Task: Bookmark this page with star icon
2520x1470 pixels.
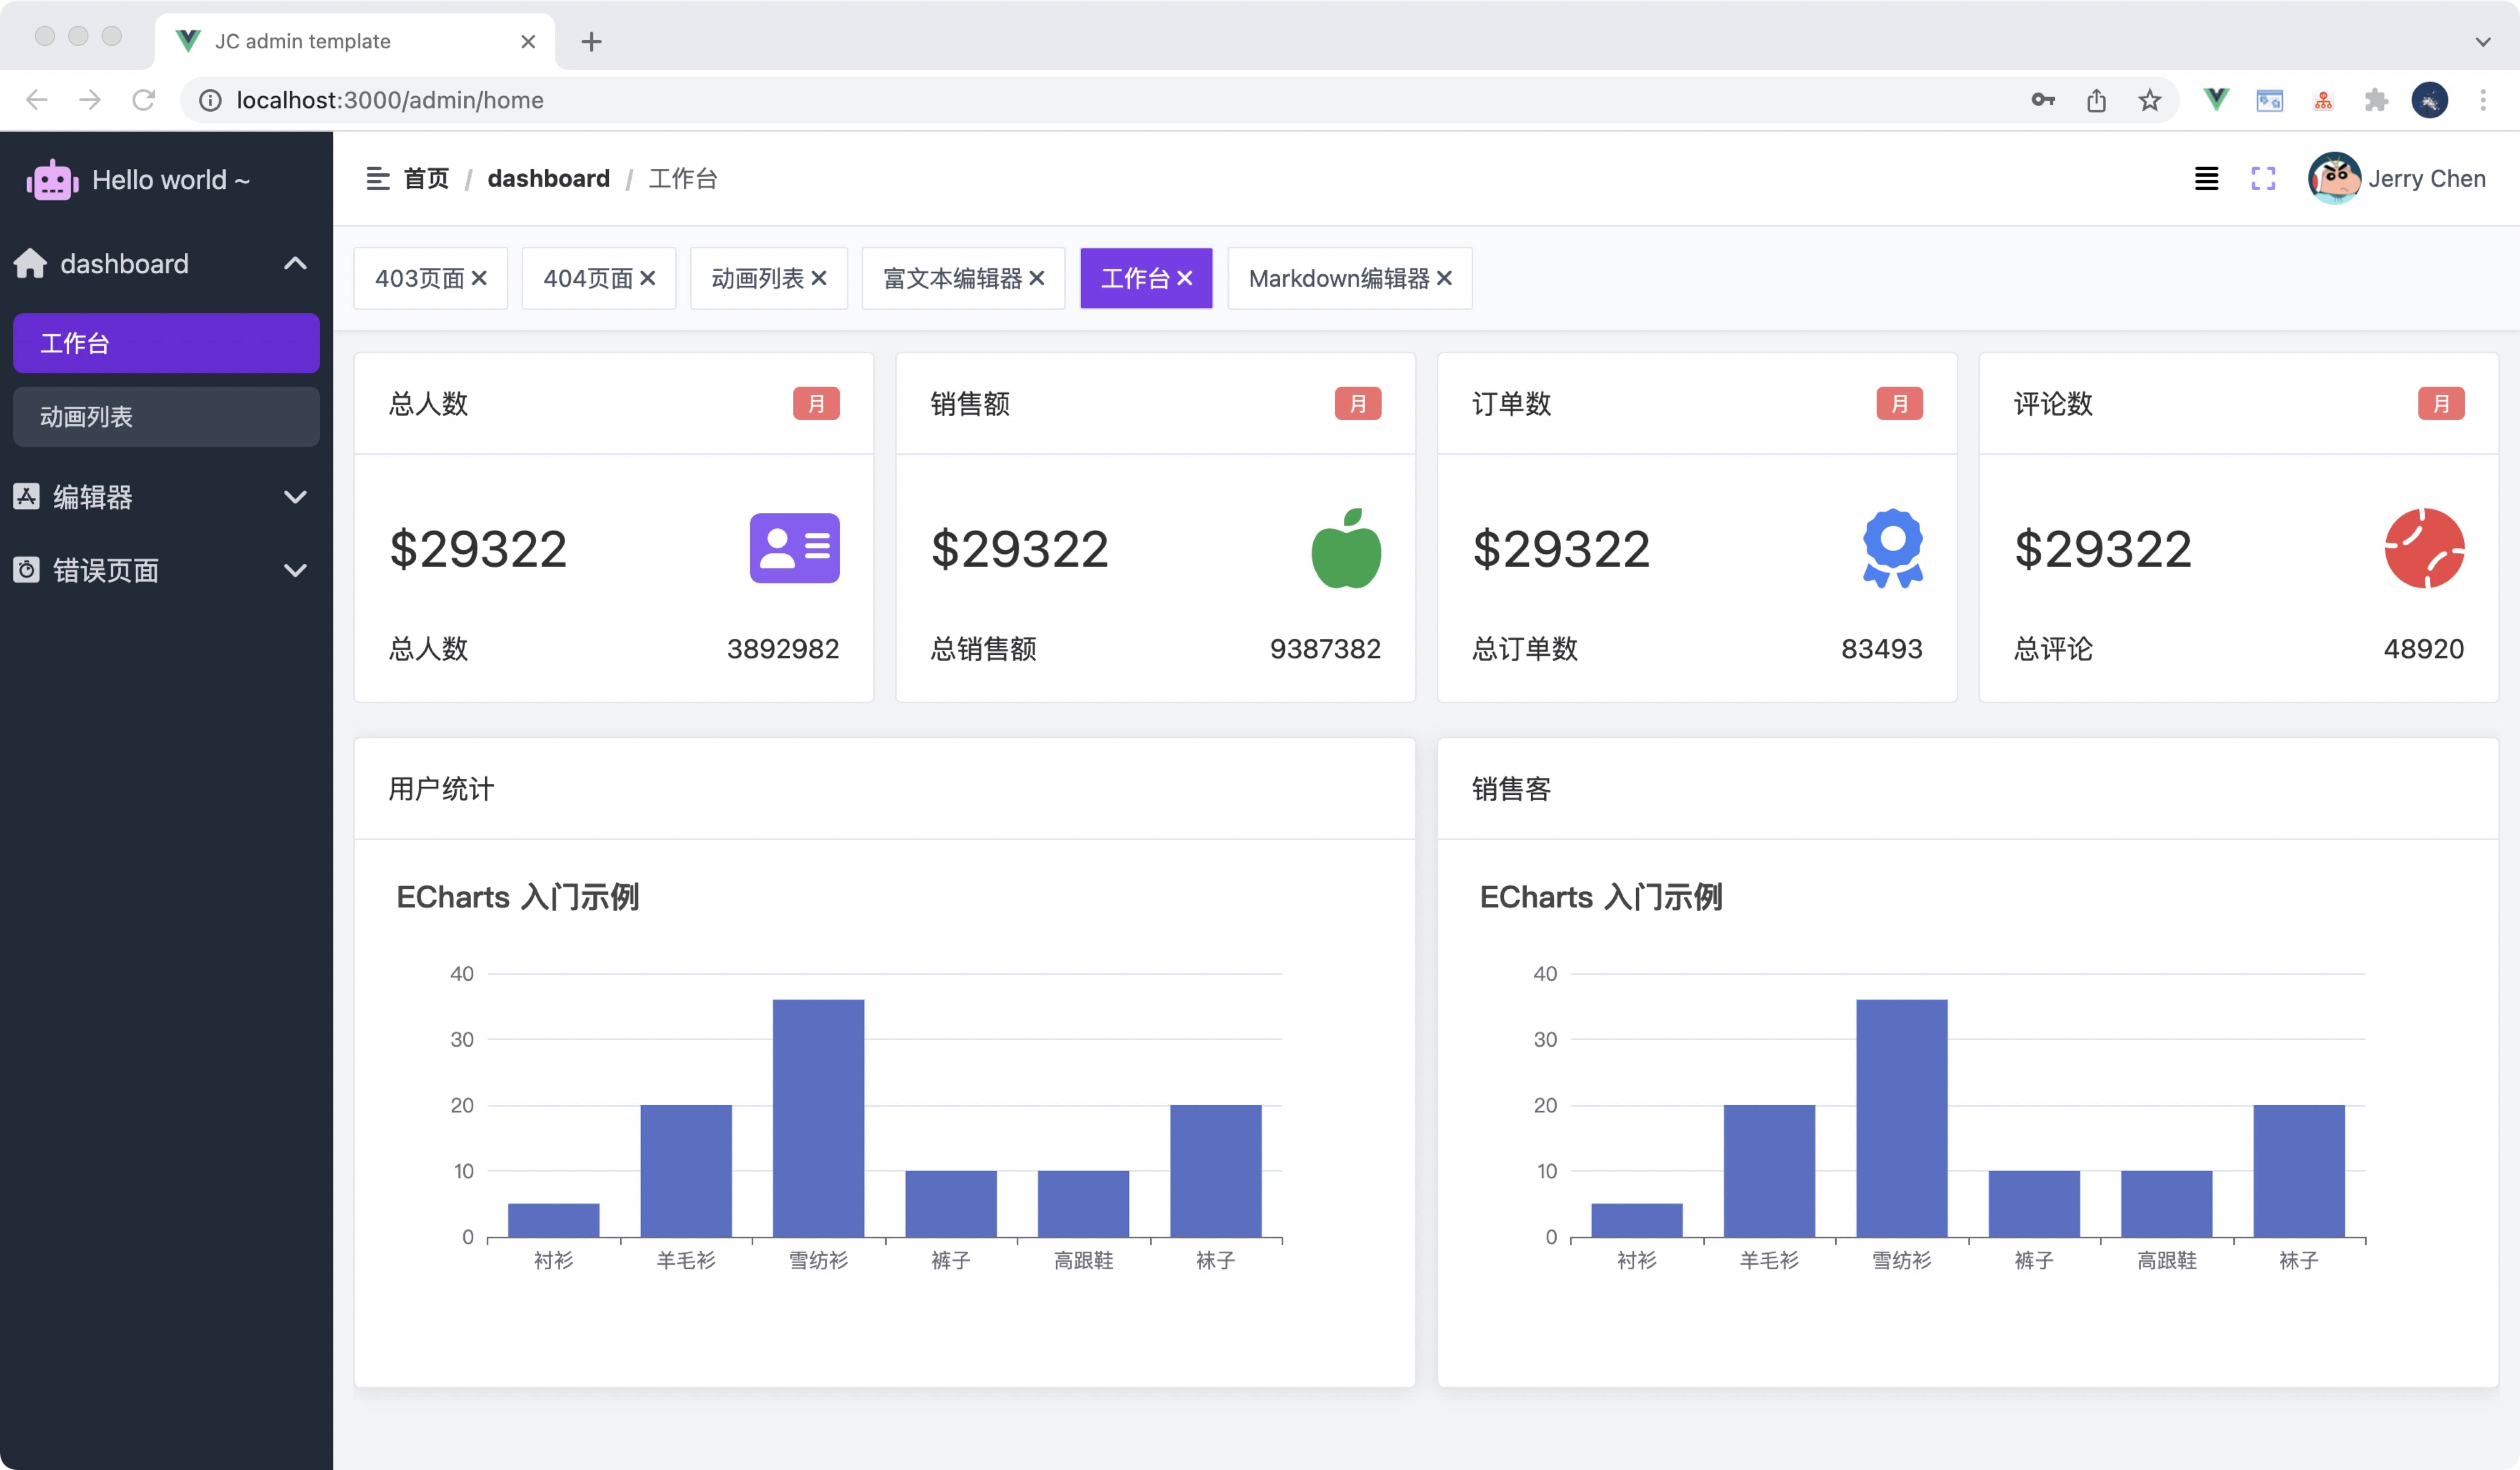Action: [2149, 100]
